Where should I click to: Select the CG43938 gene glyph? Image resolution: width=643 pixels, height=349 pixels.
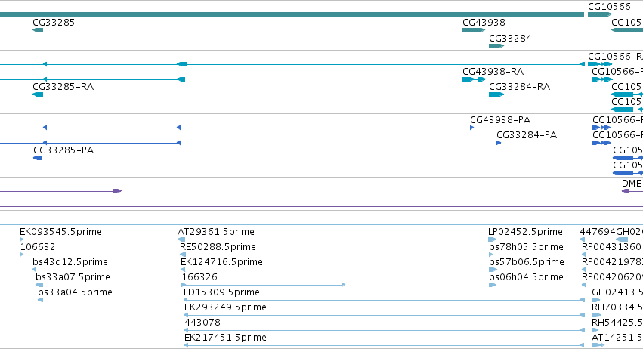pos(474,30)
